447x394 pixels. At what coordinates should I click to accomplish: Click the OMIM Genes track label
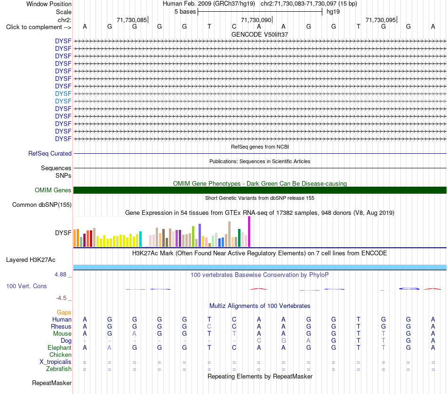(53, 190)
